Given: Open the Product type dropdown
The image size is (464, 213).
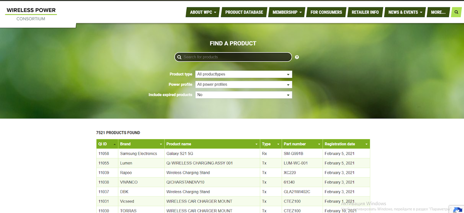Looking at the screenshot, I should tap(244, 74).
